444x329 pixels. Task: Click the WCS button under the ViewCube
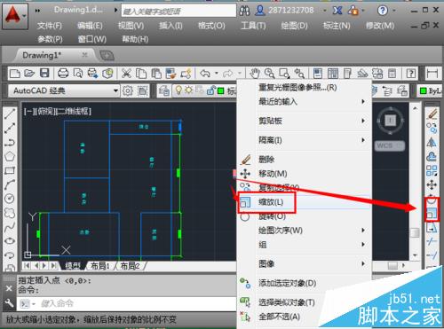coord(390,145)
